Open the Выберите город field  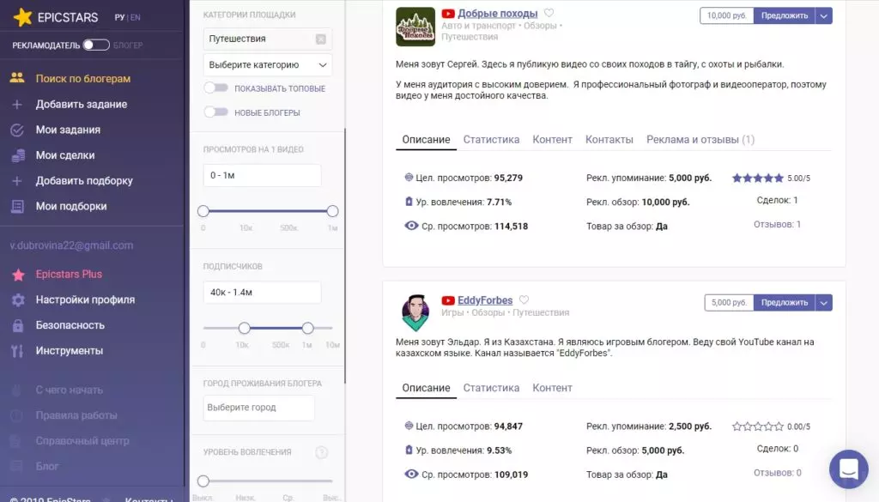click(259, 408)
